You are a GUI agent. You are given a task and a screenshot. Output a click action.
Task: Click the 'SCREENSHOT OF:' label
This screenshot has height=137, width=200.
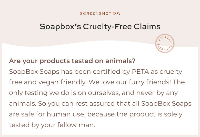[x=100, y=14]
